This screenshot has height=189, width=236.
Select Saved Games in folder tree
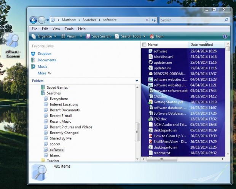(57, 87)
